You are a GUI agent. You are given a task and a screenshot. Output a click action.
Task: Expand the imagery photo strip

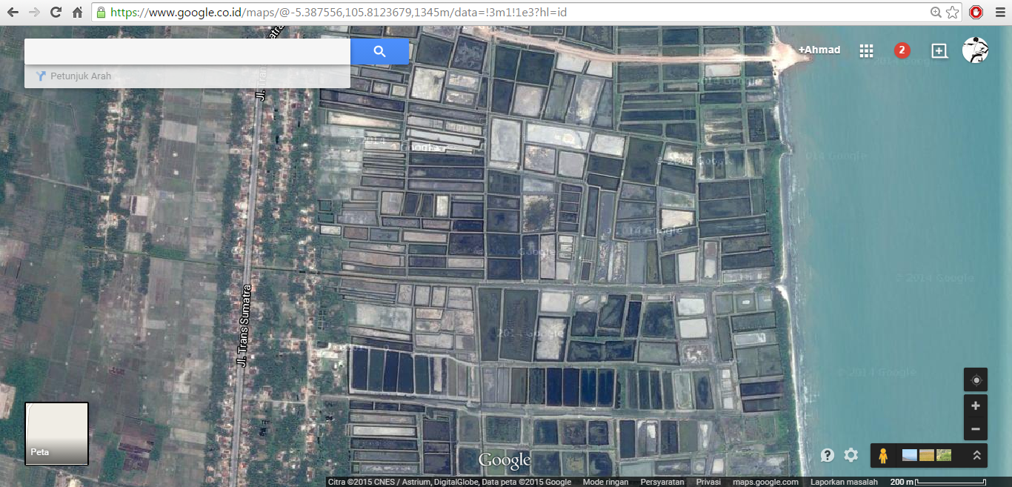(x=976, y=455)
